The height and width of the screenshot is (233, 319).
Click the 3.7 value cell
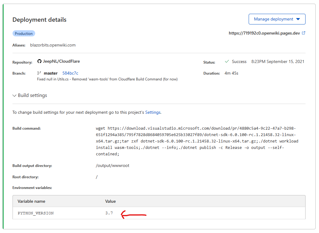[109, 213]
